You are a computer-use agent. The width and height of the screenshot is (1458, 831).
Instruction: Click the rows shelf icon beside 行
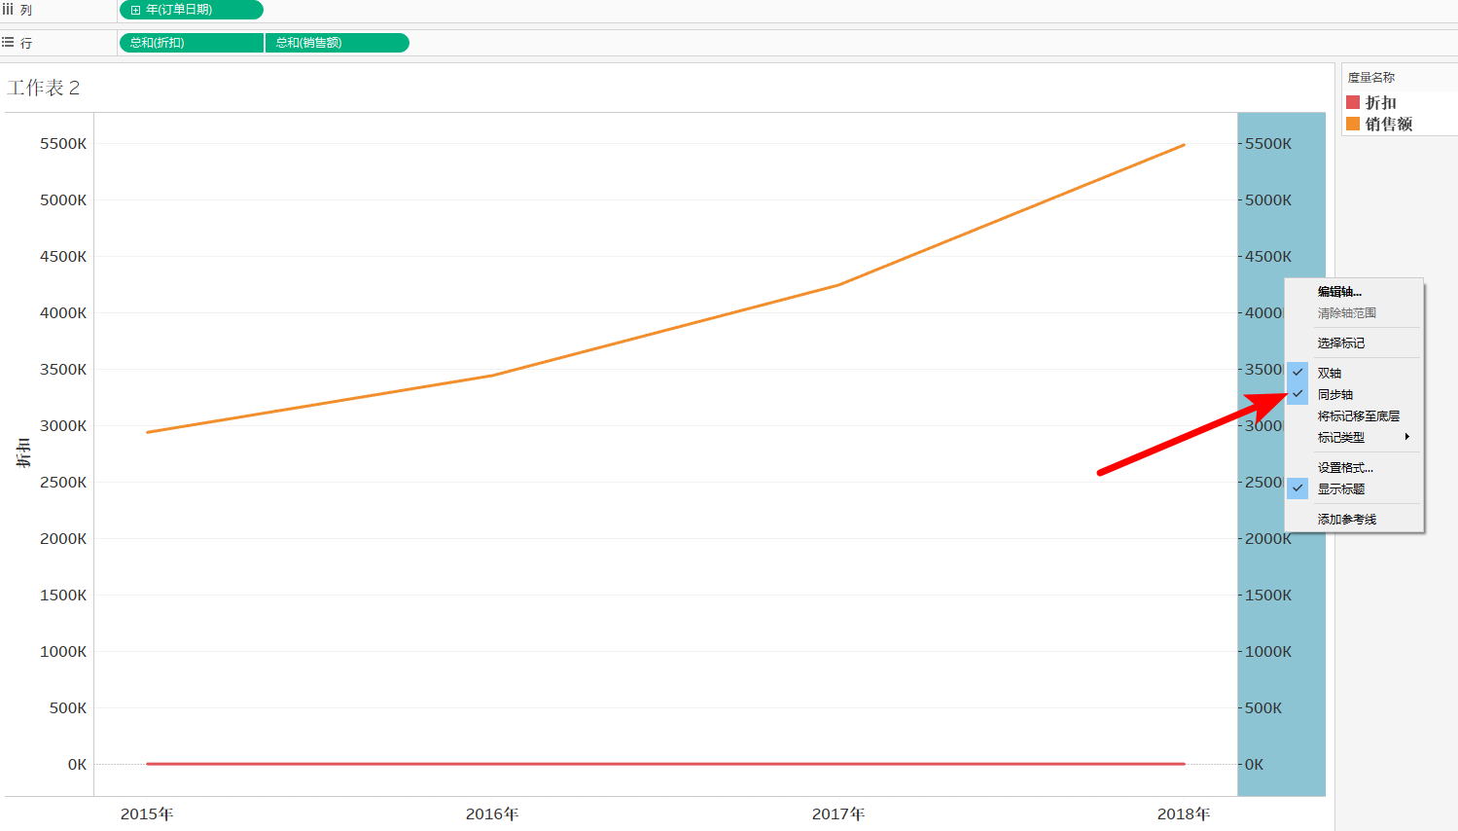coord(8,43)
